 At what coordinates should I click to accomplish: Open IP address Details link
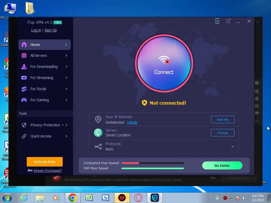[132, 122]
